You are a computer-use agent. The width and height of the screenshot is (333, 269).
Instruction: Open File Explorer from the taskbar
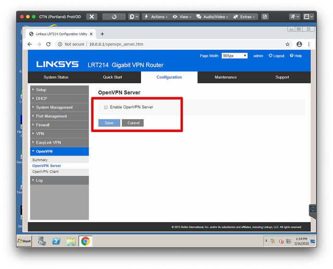point(71,241)
